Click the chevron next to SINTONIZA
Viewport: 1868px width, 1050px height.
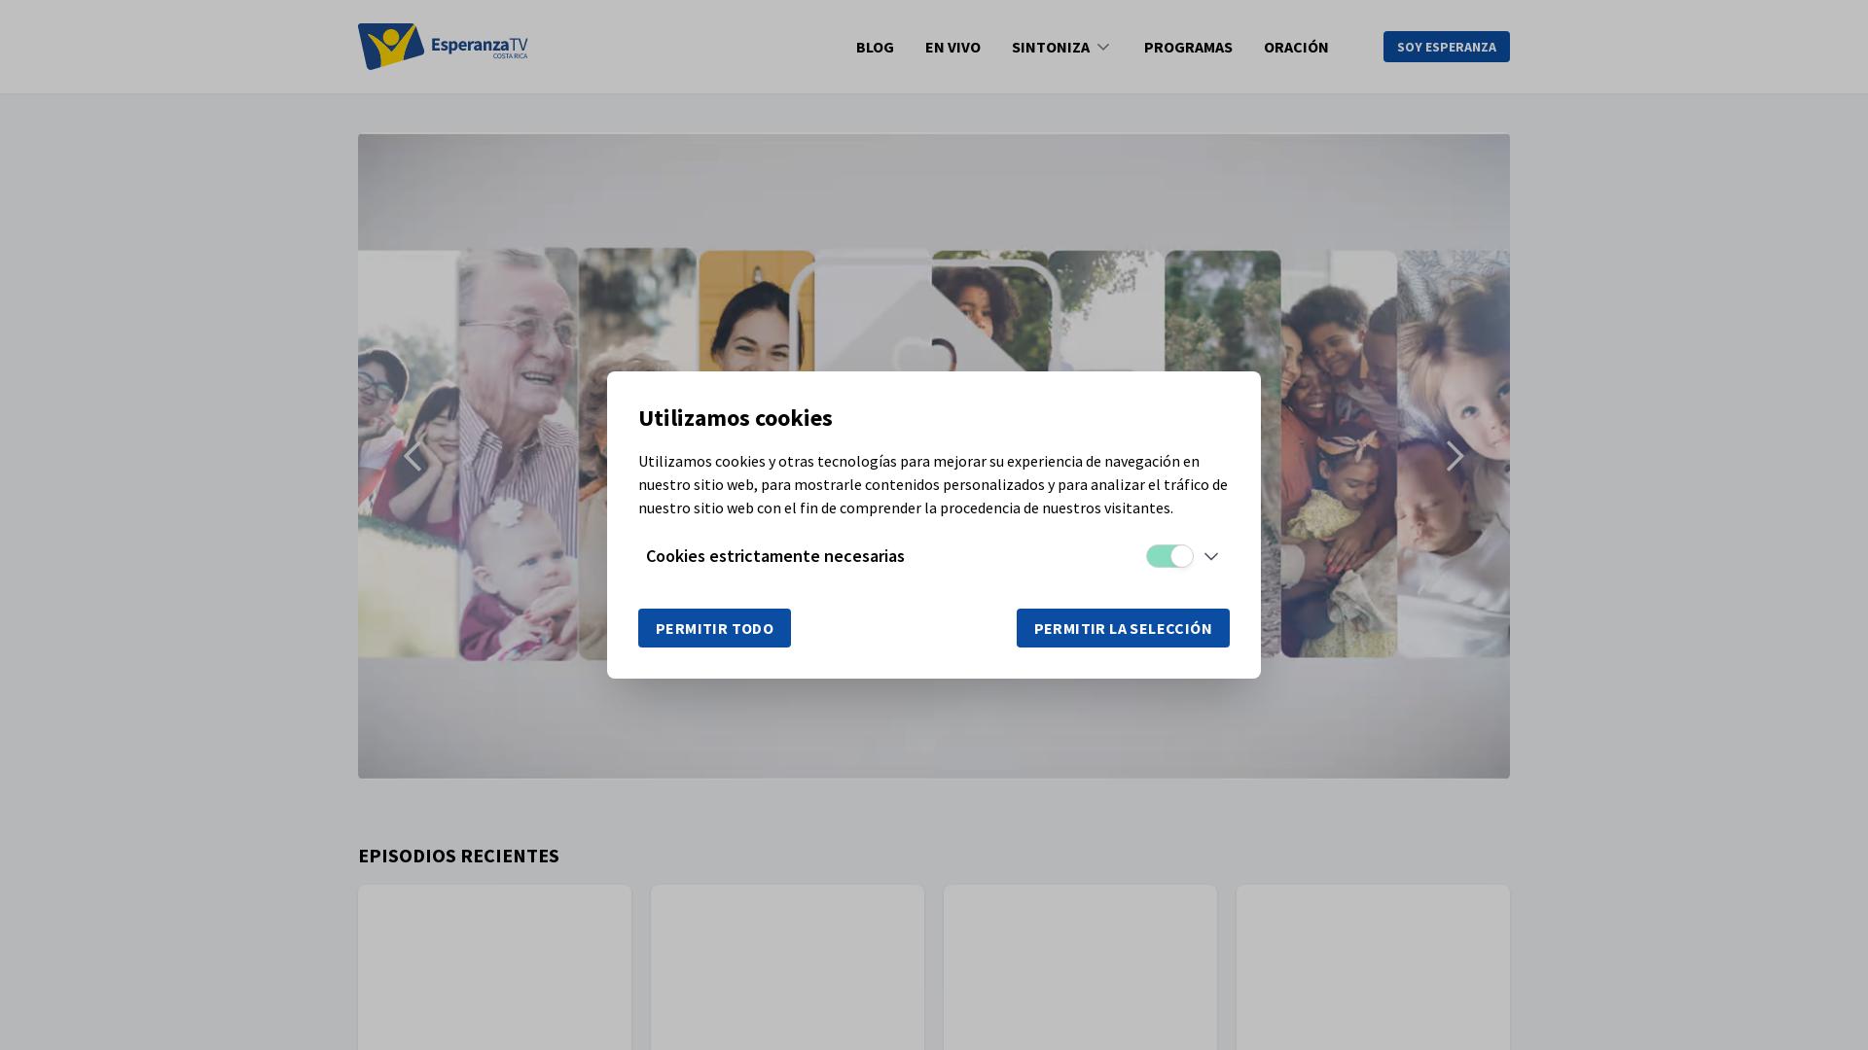tap(1103, 47)
